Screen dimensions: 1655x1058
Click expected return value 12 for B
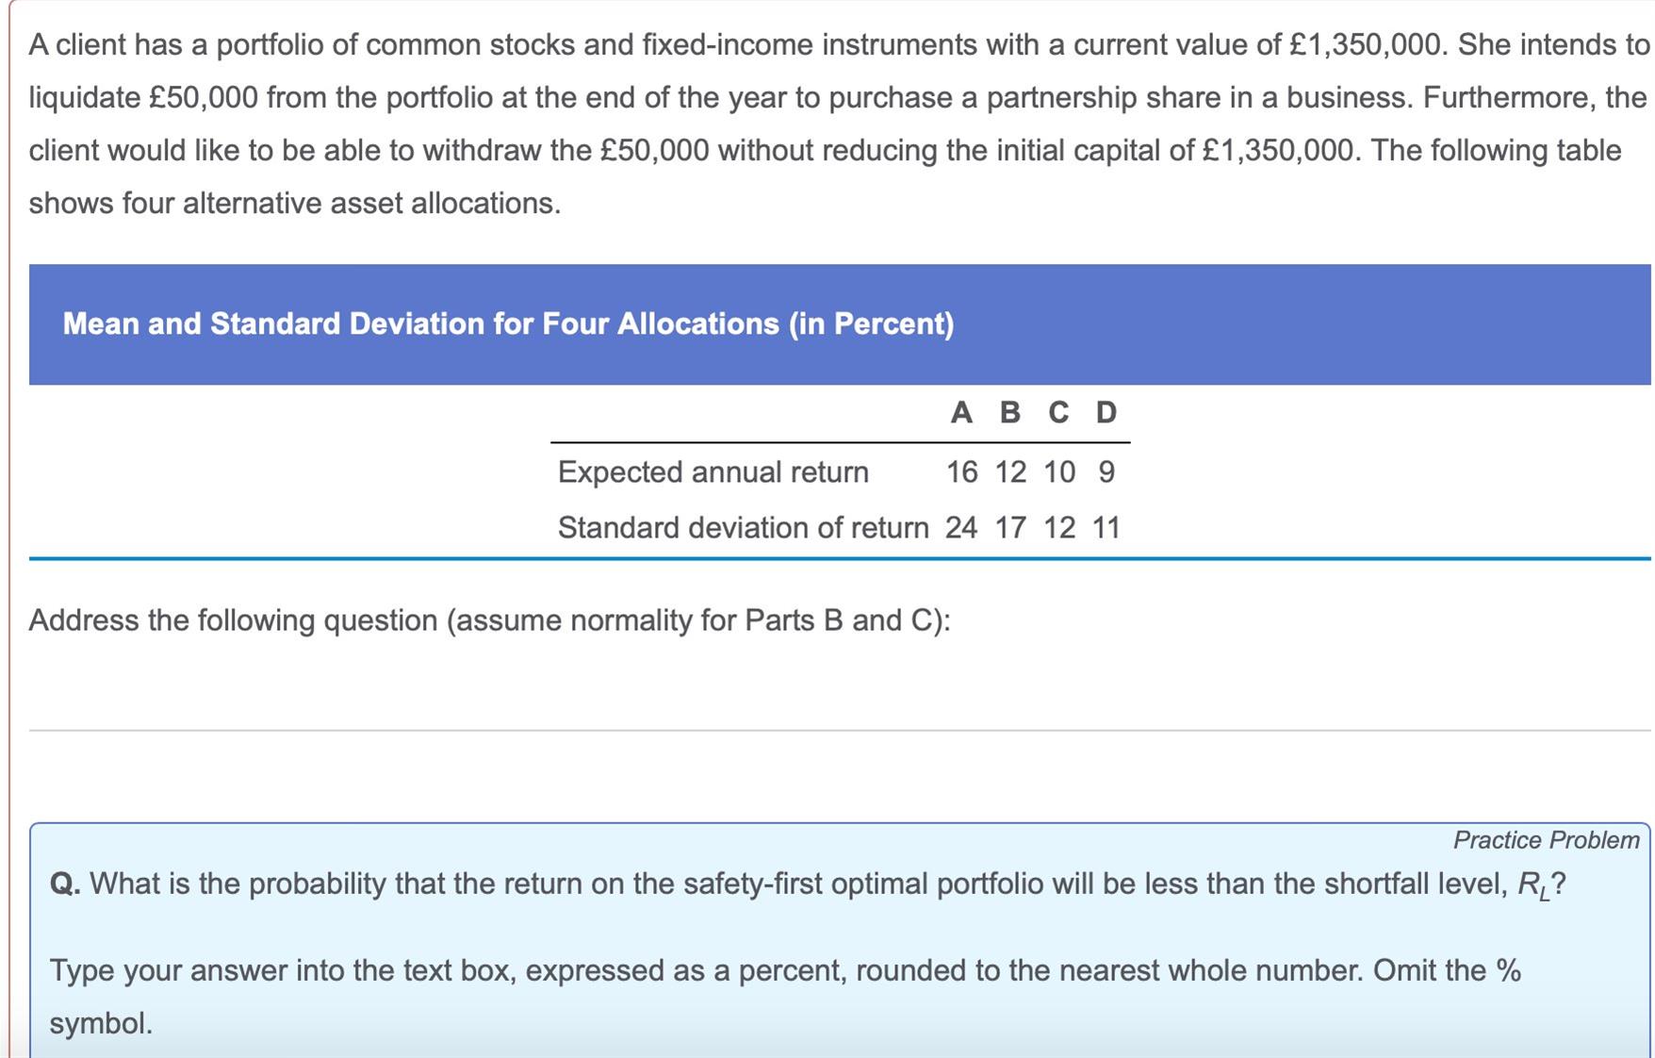tap(1010, 471)
